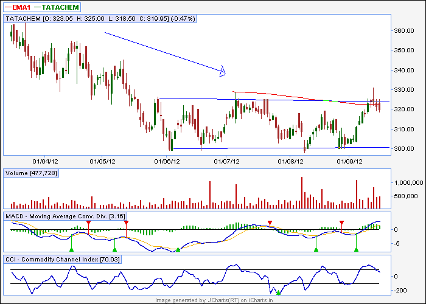Click the 330.00 price axis label
The image size is (426, 304).
pyautogui.click(x=404, y=89)
